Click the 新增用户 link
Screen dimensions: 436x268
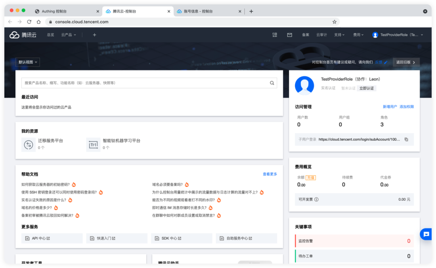tap(390, 107)
